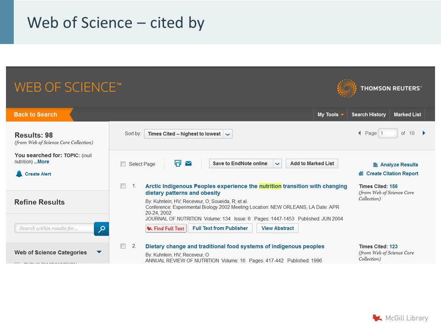Click the View Abstract button
The image size is (441, 330).
[x=277, y=228]
